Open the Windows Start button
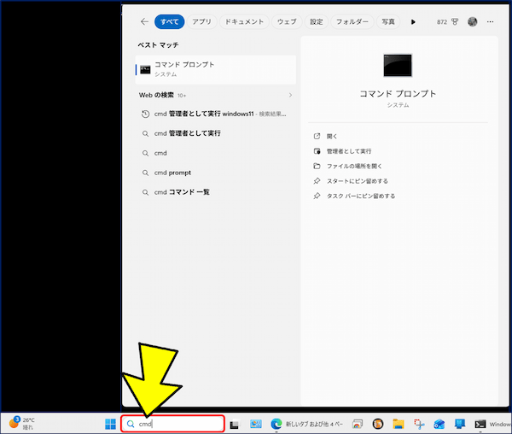The image size is (512, 434). tap(110, 424)
